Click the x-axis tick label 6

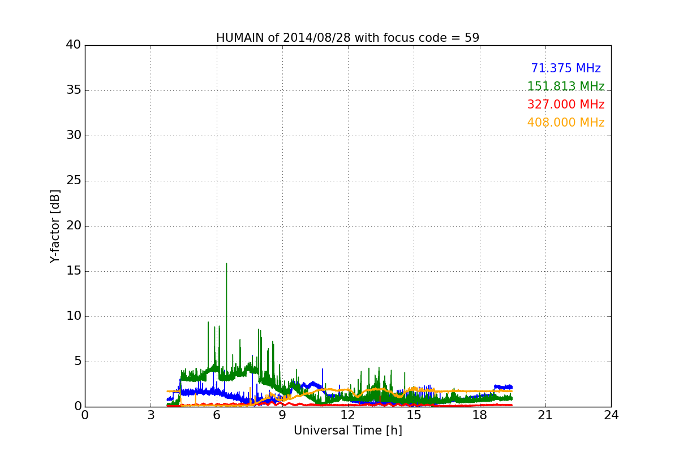click(x=217, y=415)
